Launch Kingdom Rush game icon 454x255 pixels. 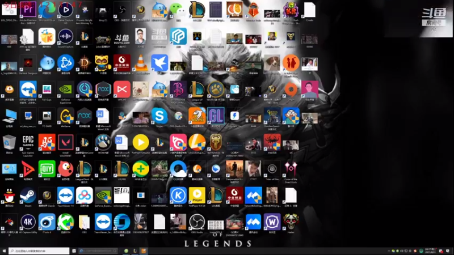[x=291, y=10]
